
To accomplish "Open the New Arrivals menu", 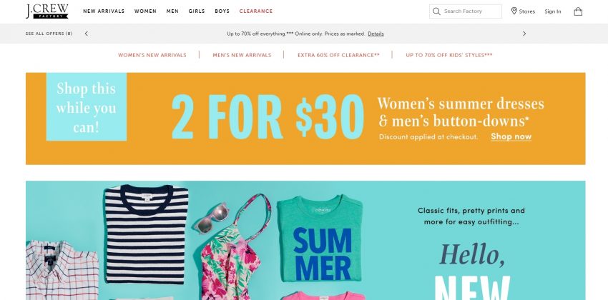I will click(x=104, y=11).
